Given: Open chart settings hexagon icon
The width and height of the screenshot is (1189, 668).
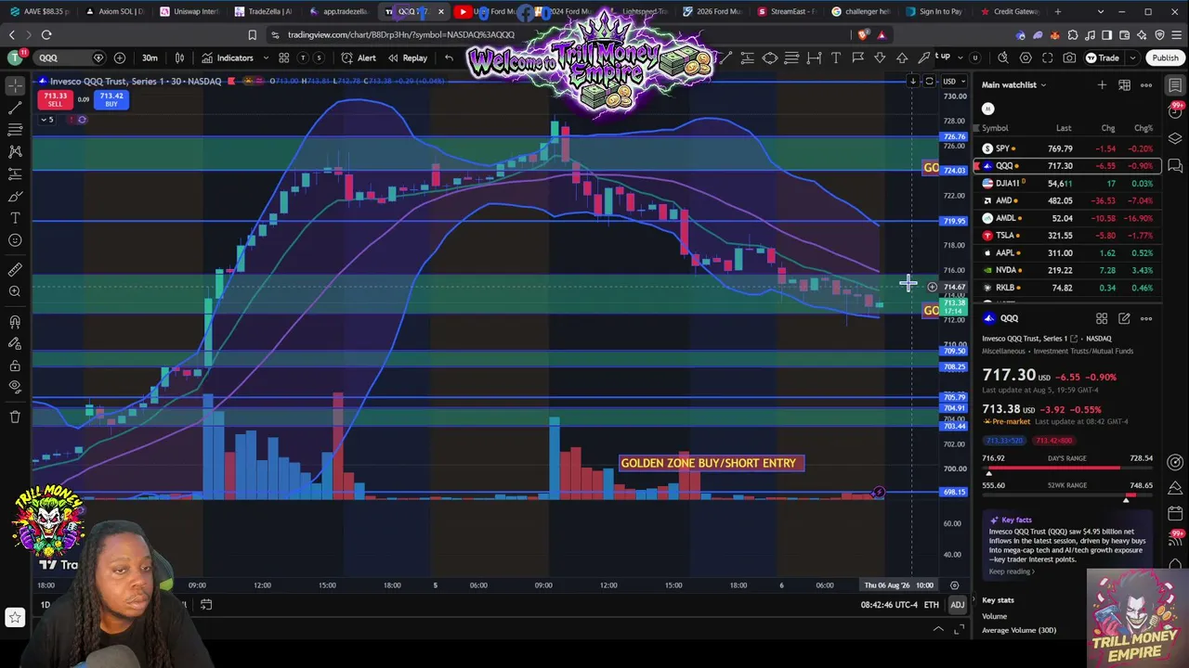Looking at the screenshot, I should click(1026, 58).
